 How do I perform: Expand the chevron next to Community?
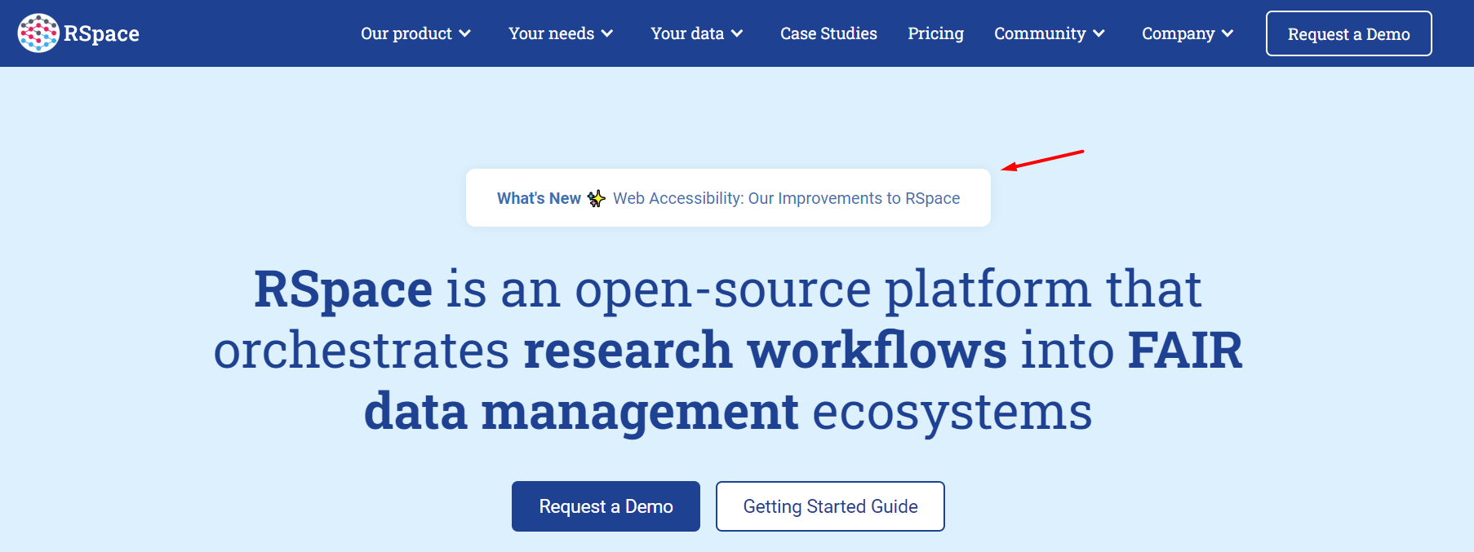click(x=1099, y=33)
